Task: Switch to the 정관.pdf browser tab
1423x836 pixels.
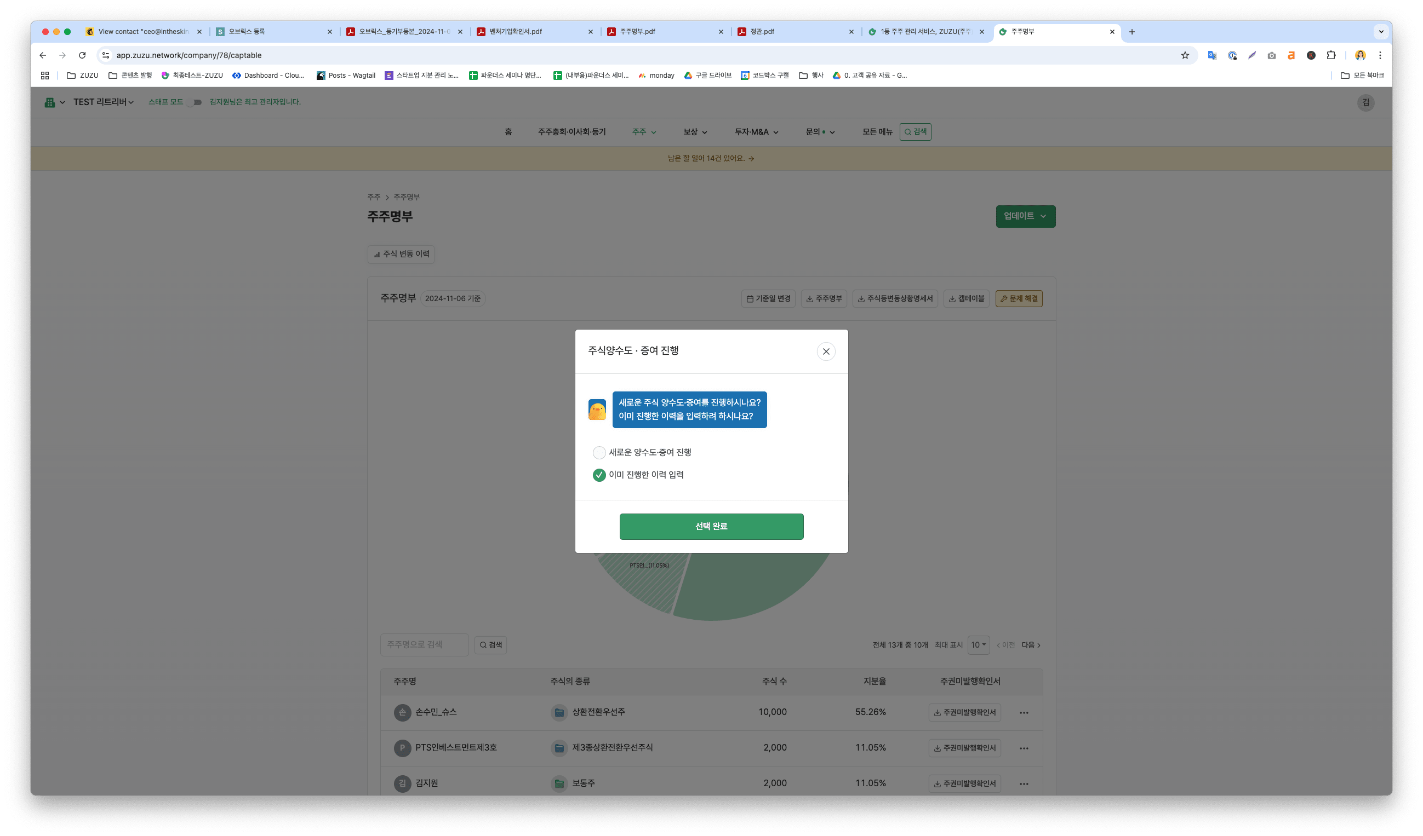Action: pyautogui.click(x=761, y=32)
